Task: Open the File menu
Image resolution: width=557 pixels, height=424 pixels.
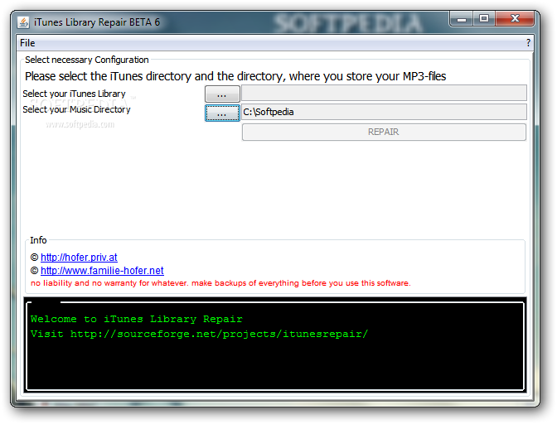Action: [27, 43]
